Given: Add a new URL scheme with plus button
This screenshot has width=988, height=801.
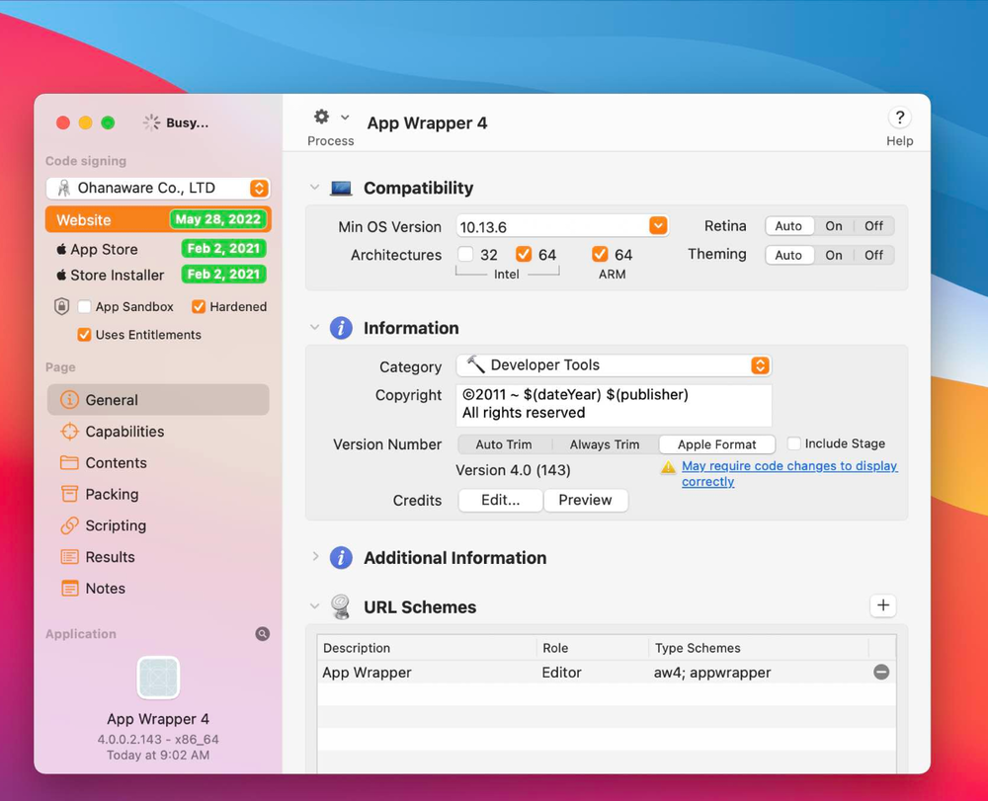Looking at the screenshot, I should click(882, 605).
